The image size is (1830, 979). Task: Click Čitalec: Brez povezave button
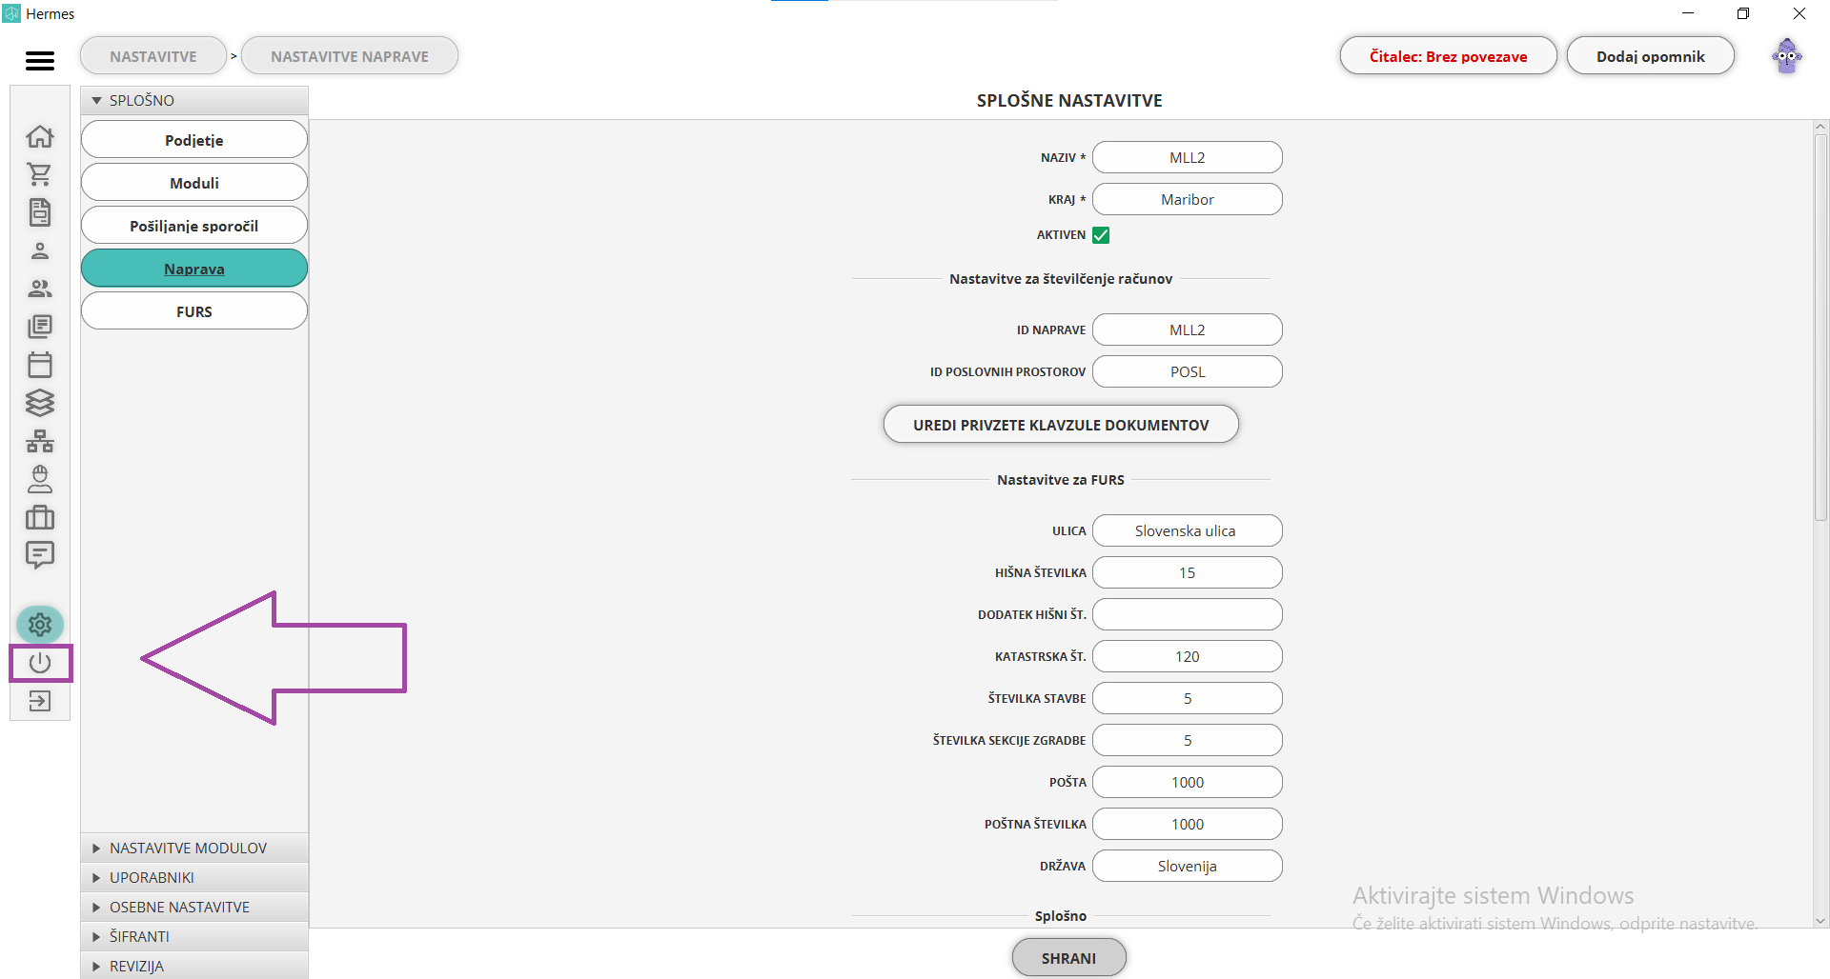1449,56
